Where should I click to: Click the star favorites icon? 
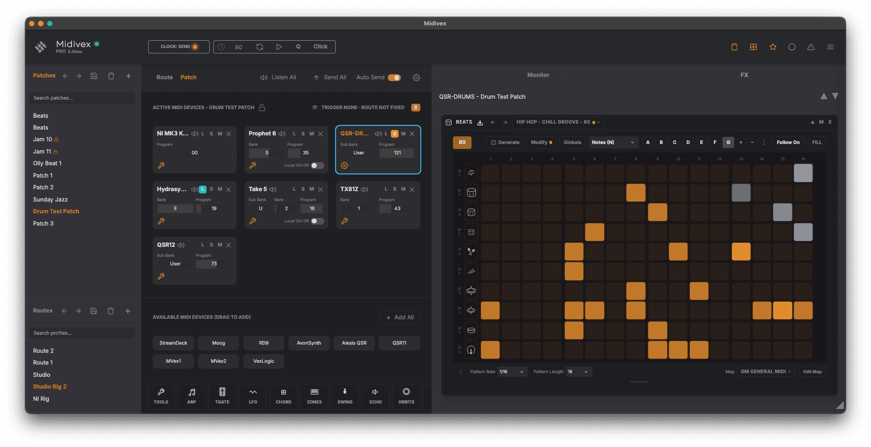[x=773, y=47]
